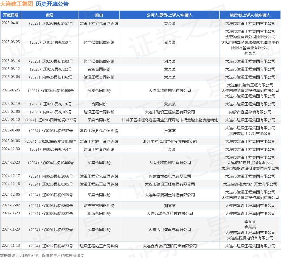Select case number (2024)辽0291民初6232号
This screenshot has height=258, width=281.
51,230
